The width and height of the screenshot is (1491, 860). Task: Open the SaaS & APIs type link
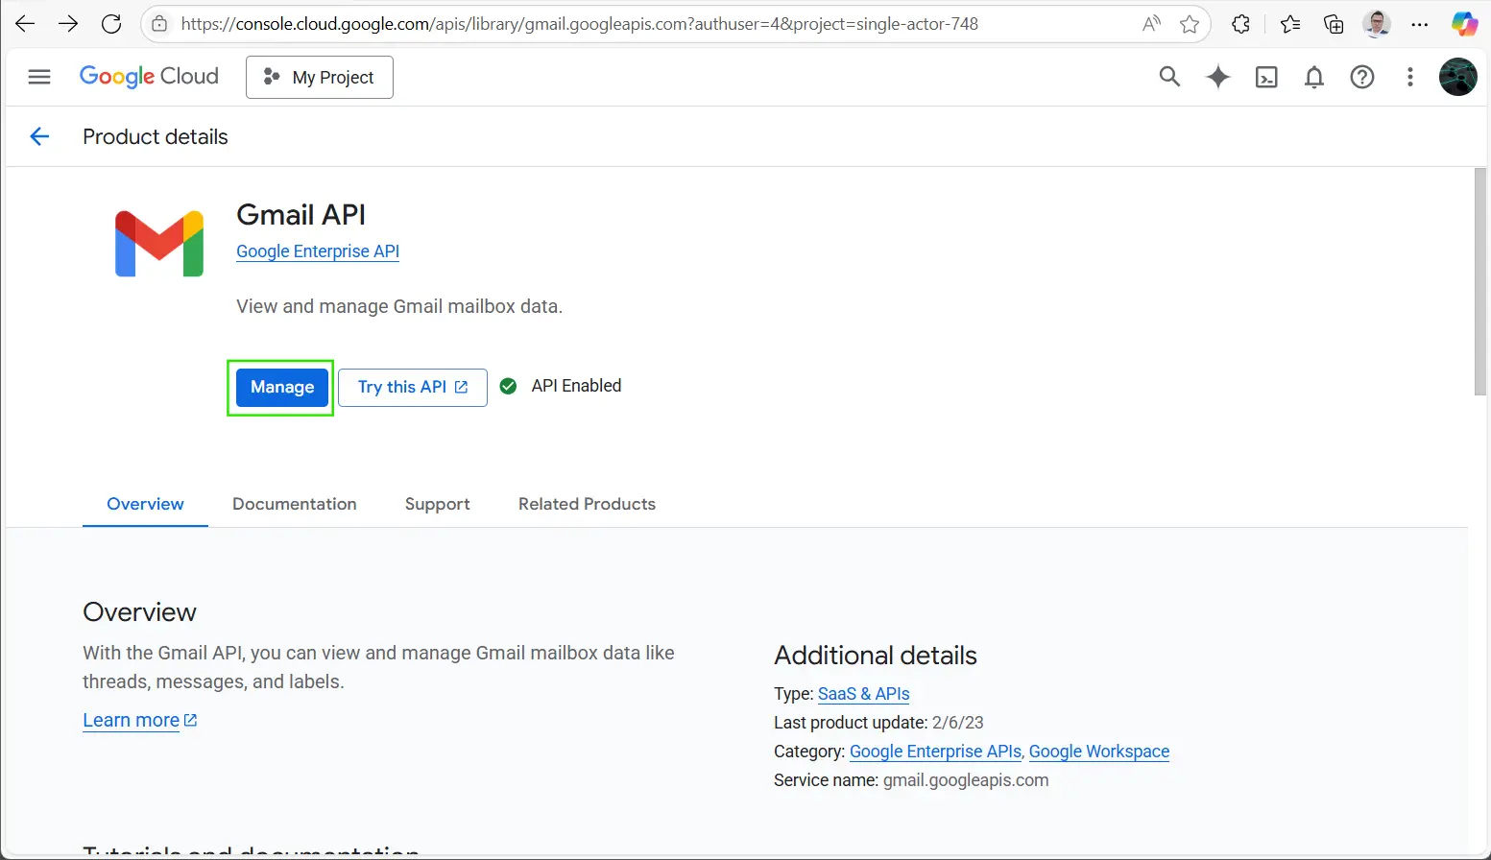point(863,694)
